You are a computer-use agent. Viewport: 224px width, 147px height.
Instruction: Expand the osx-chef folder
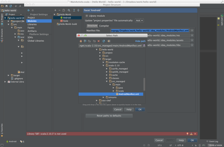pyautogui.click(x=97, y=101)
